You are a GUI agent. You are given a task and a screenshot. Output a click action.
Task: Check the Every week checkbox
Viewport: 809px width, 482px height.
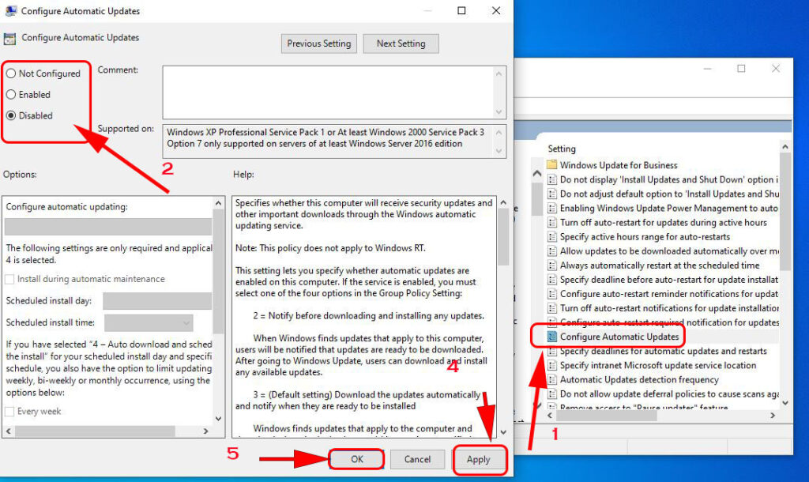[x=10, y=411]
